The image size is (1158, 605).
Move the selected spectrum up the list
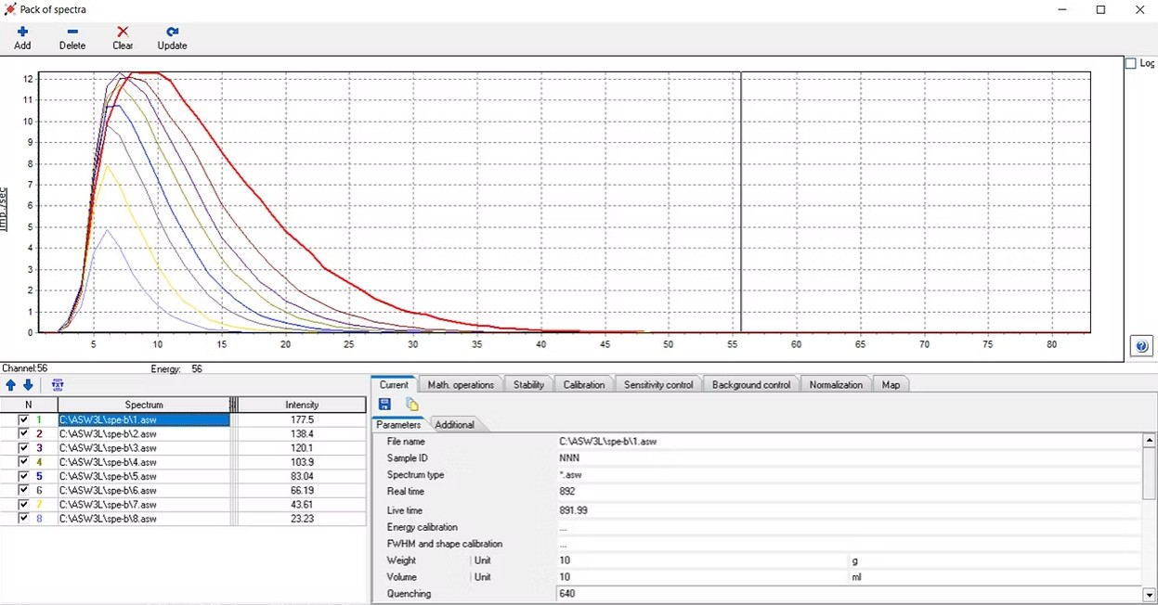(x=10, y=385)
